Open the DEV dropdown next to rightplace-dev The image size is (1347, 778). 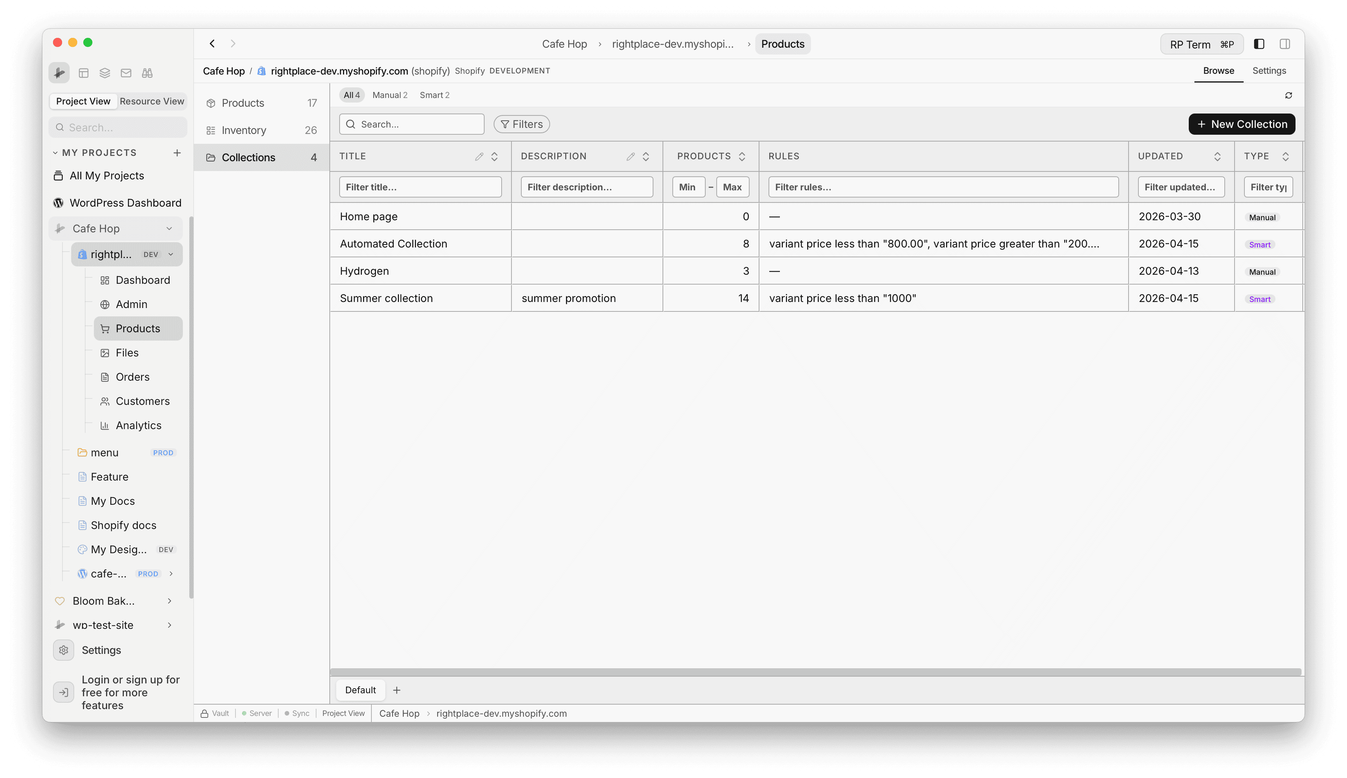tap(170, 254)
